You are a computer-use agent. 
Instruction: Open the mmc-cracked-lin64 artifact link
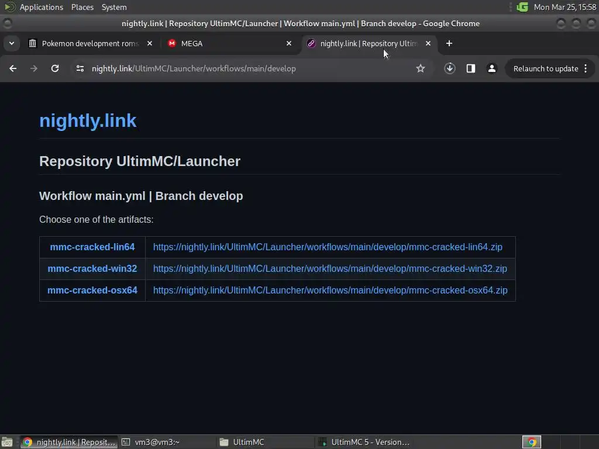(x=92, y=247)
